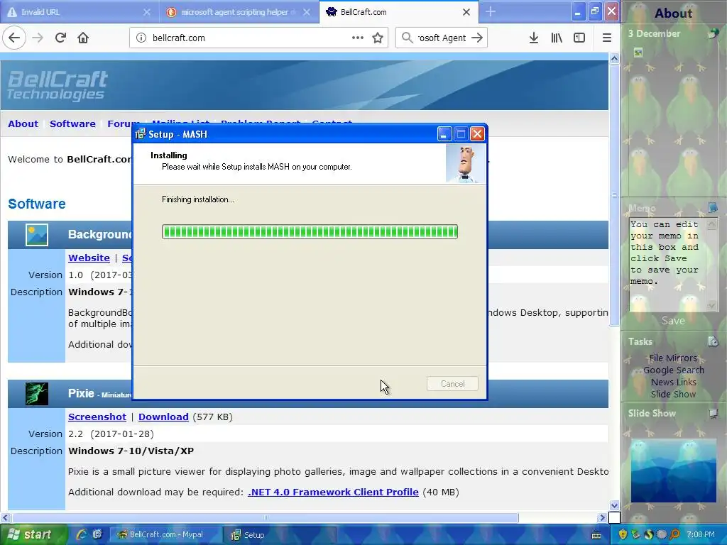
Task: Click inside the memo text box
Action: coord(667,265)
